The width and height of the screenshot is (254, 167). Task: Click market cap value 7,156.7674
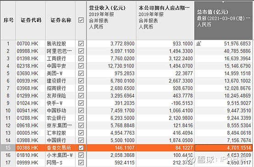(239, 140)
